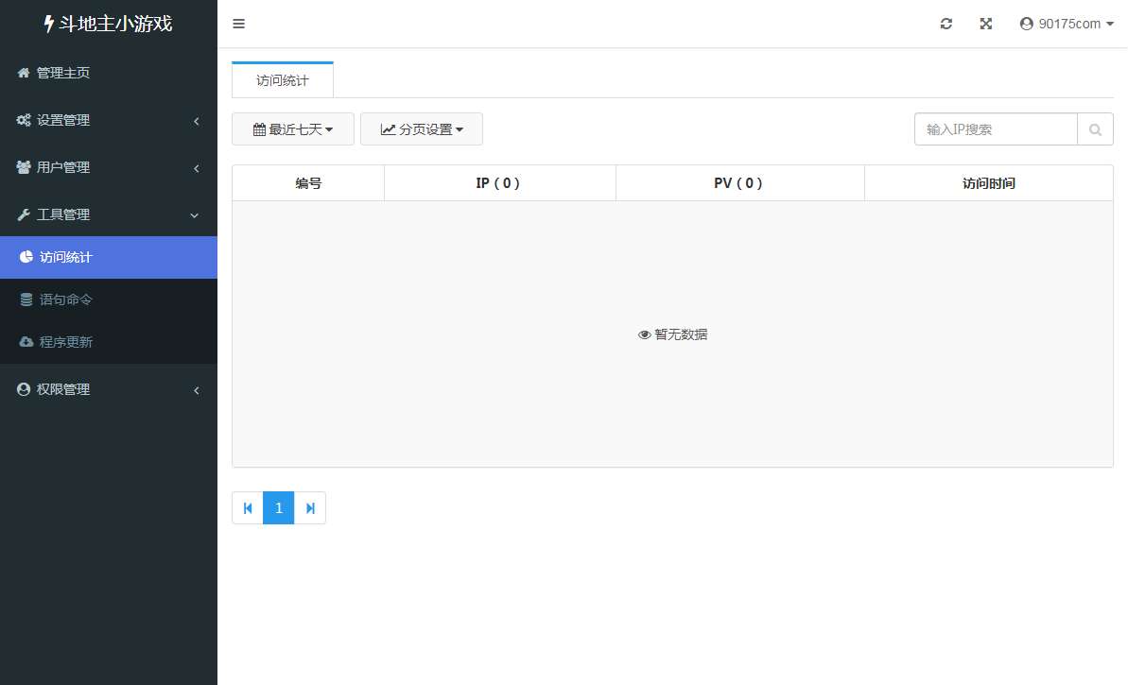This screenshot has width=1128, height=685.
Task: Open 管理主页 from the sidebar
Action: (x=62, y=73)
